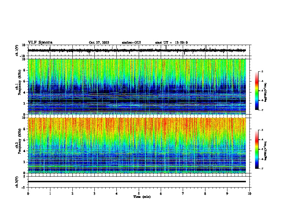Click the ch.1 spectrogram color bar
Viewport: 281px width, 217px height.
click(257, 91)
